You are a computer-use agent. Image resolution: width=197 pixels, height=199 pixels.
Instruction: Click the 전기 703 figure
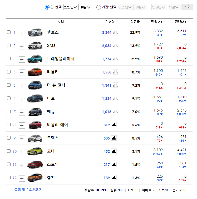pos(179,190)
